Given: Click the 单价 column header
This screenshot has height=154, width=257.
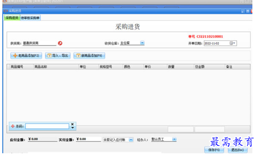Looking at the screenshot, I should [155, 67].
